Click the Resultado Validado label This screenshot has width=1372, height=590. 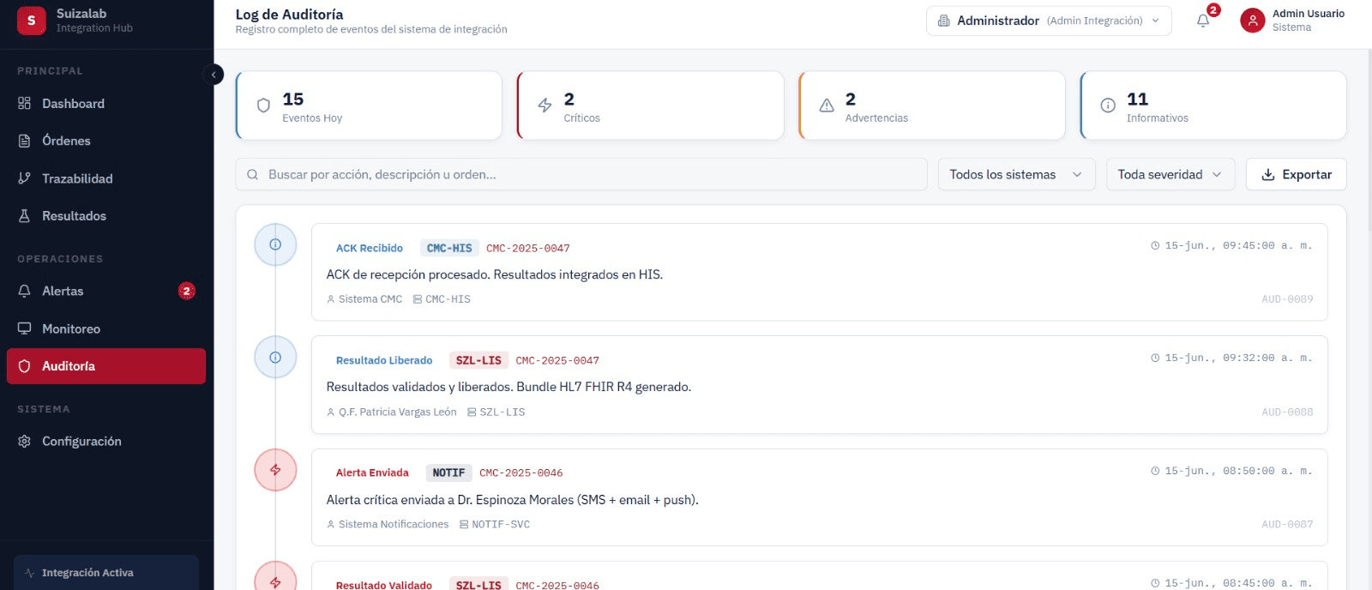(x=384, y=585)
